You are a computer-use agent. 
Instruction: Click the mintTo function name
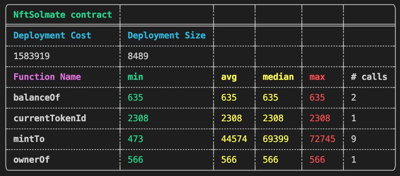click(x=26, y=139)
